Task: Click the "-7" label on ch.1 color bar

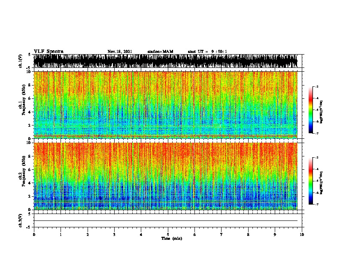Action: click(316, 133)
